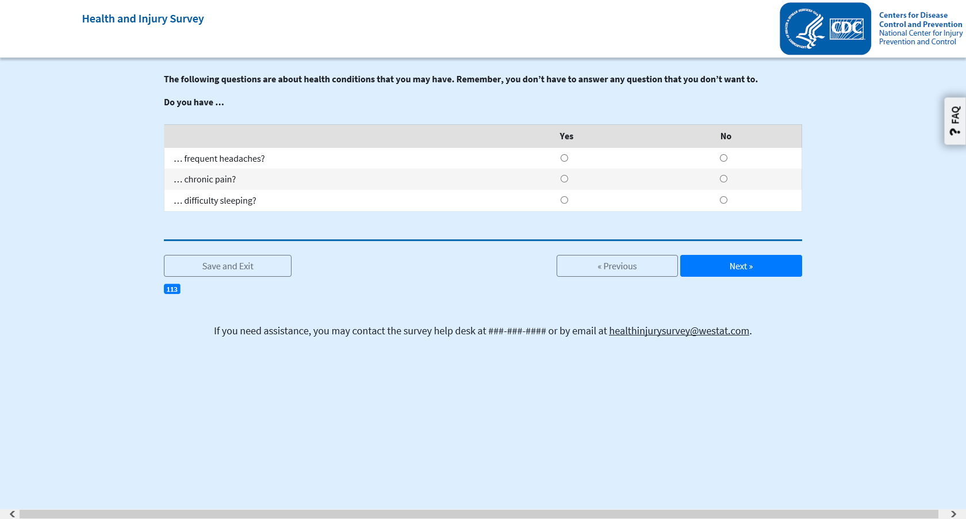Click the right arrow of horizontal scrollbar
The height and width of the screenshot is (519, 966).
point(953,514)
